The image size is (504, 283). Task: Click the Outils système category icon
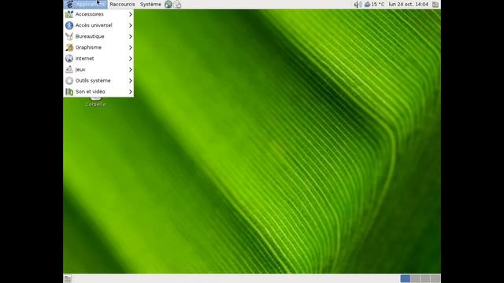coord(69,80)
